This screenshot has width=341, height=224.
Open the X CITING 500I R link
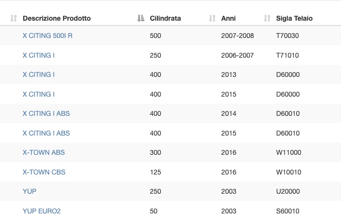tap(47, 36)
